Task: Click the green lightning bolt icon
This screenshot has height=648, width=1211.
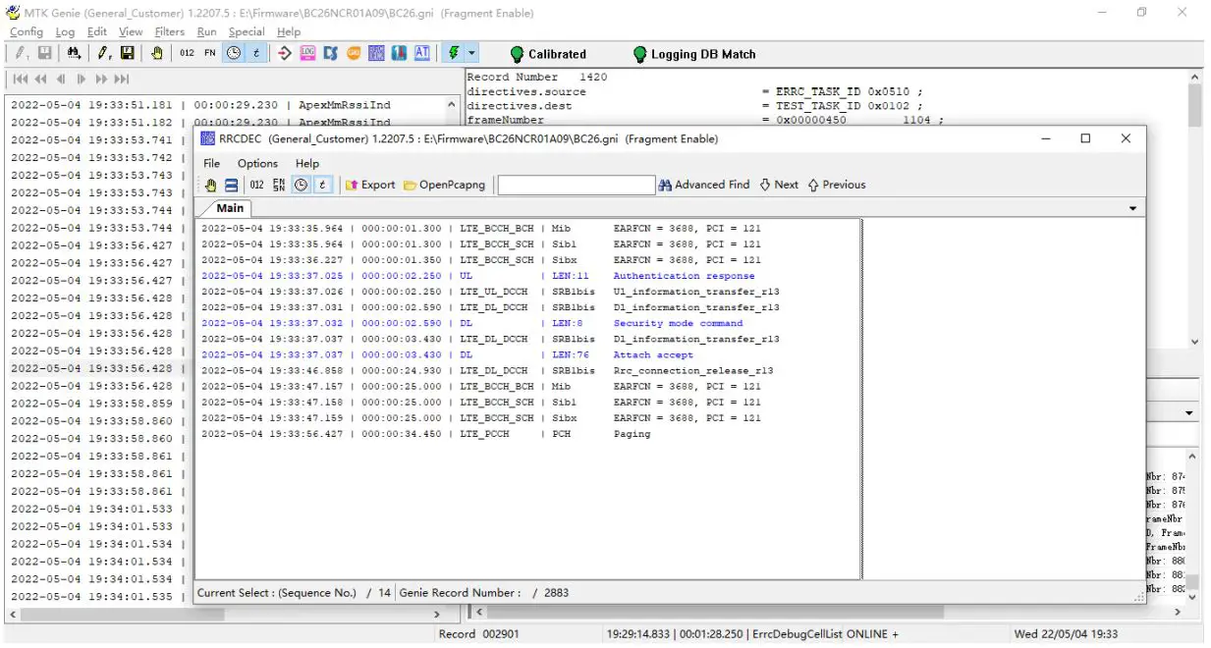Action: point(454,53)
